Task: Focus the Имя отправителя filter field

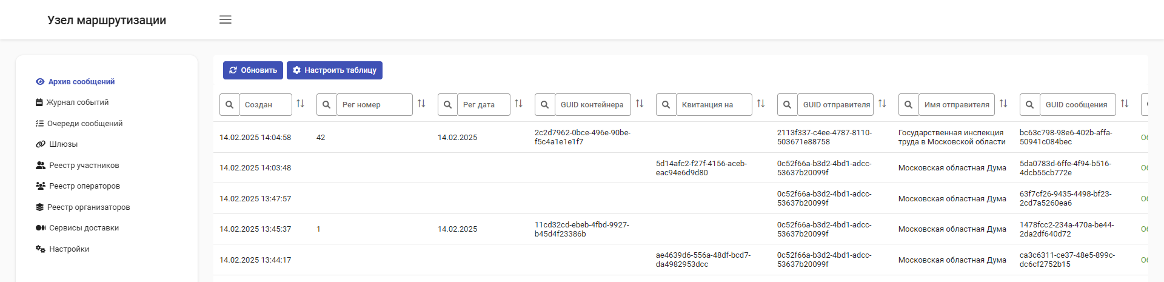Action: point(957,104)
